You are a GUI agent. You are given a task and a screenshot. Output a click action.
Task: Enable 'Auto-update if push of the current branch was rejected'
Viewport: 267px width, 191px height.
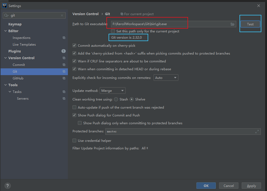(74, 107)
